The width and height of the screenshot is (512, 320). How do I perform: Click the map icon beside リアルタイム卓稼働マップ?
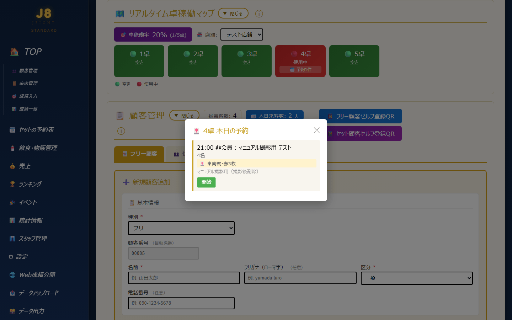pyautogui.click(x=120, y=14)
